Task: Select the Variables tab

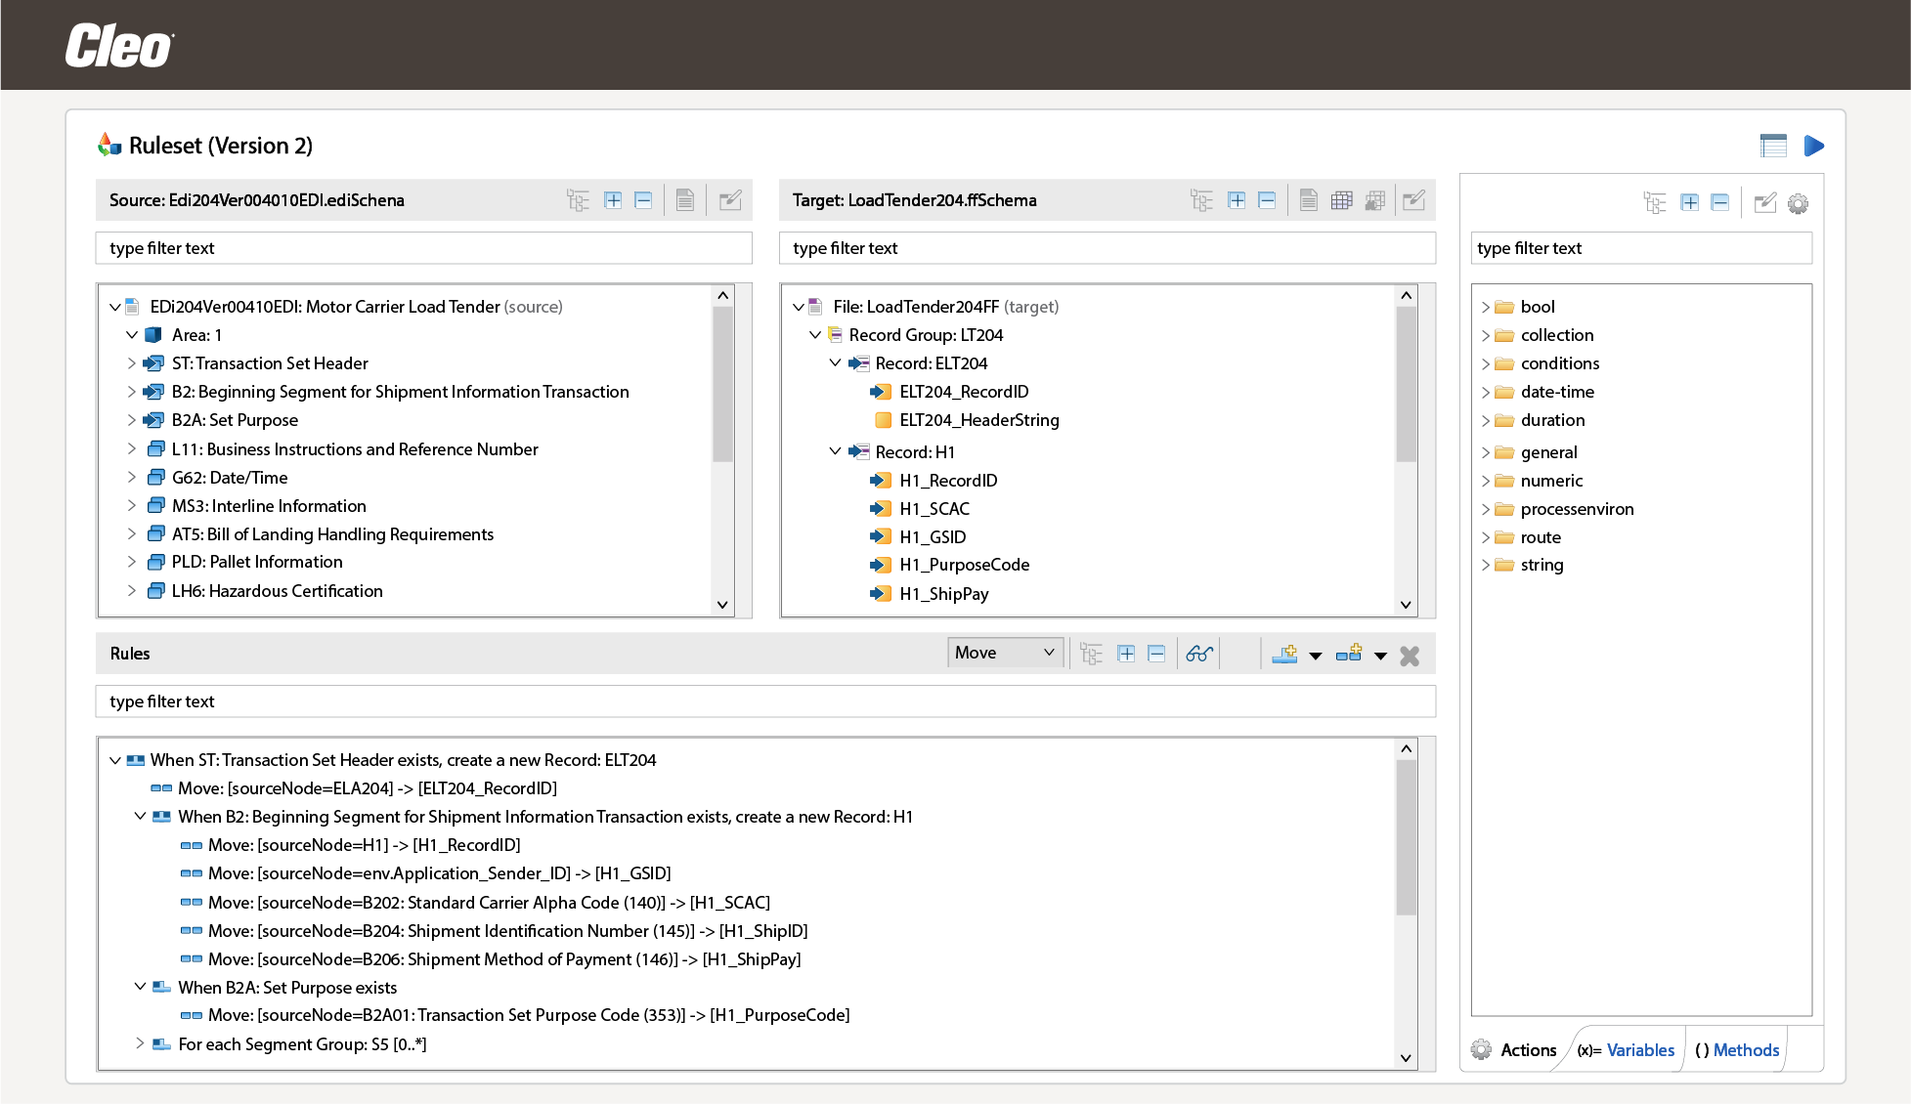Action: point(1640,1049)
